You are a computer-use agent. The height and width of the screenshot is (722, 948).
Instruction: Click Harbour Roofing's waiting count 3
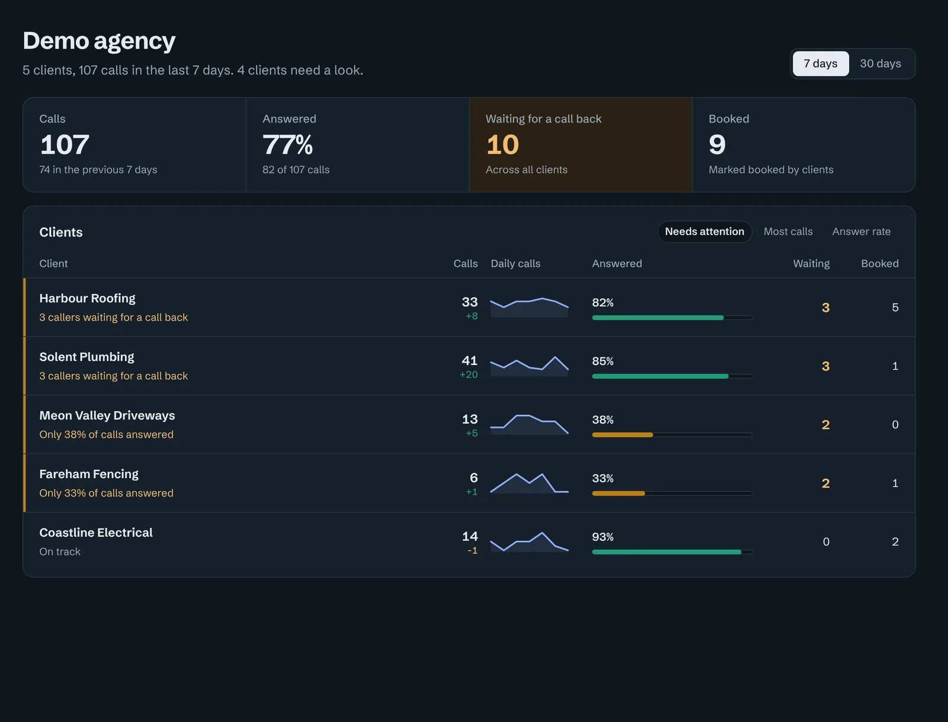coord(825,307)
